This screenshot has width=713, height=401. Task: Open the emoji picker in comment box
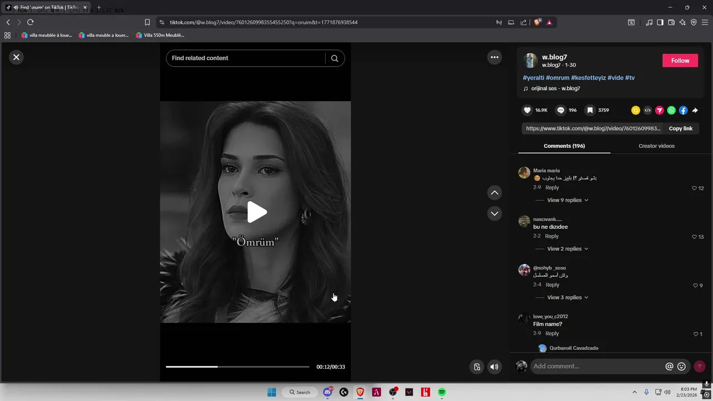pyautogui.click(x=681, y=366)
